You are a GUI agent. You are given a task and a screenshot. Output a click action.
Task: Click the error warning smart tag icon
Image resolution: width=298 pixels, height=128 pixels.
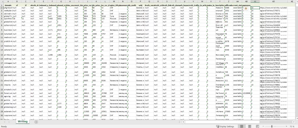coord(247,8)
